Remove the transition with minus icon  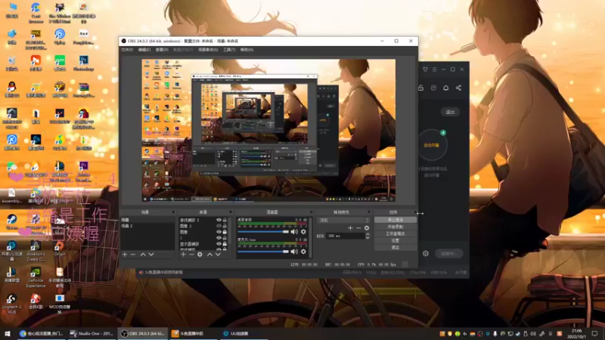point(358,228)
